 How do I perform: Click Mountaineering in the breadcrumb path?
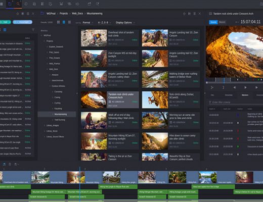[95, 14]
